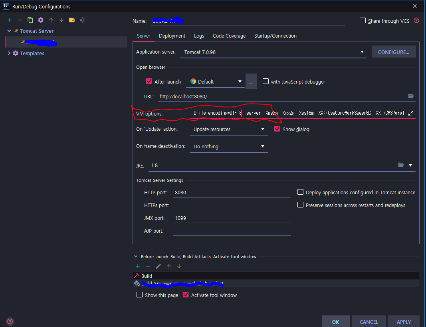Move configuration down in the list

61,20
